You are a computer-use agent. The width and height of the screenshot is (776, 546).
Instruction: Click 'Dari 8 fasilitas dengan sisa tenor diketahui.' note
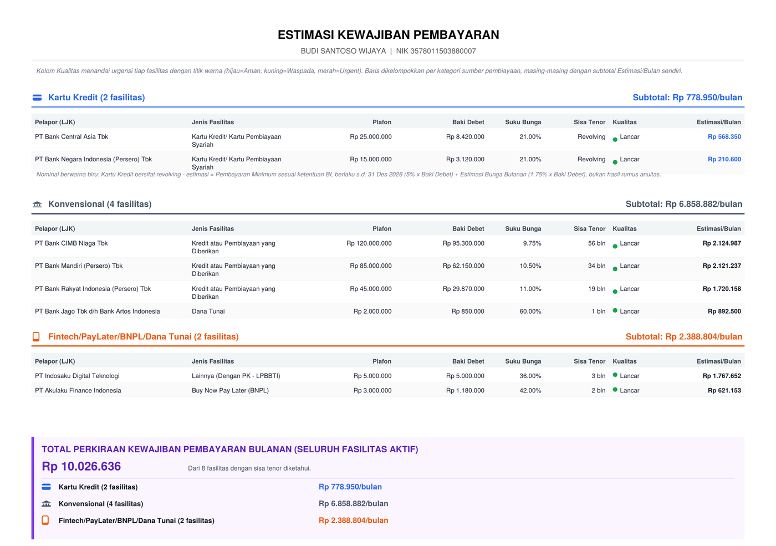(x=249, y=468)
